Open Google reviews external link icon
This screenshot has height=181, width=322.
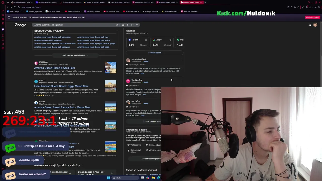point(170,40)
